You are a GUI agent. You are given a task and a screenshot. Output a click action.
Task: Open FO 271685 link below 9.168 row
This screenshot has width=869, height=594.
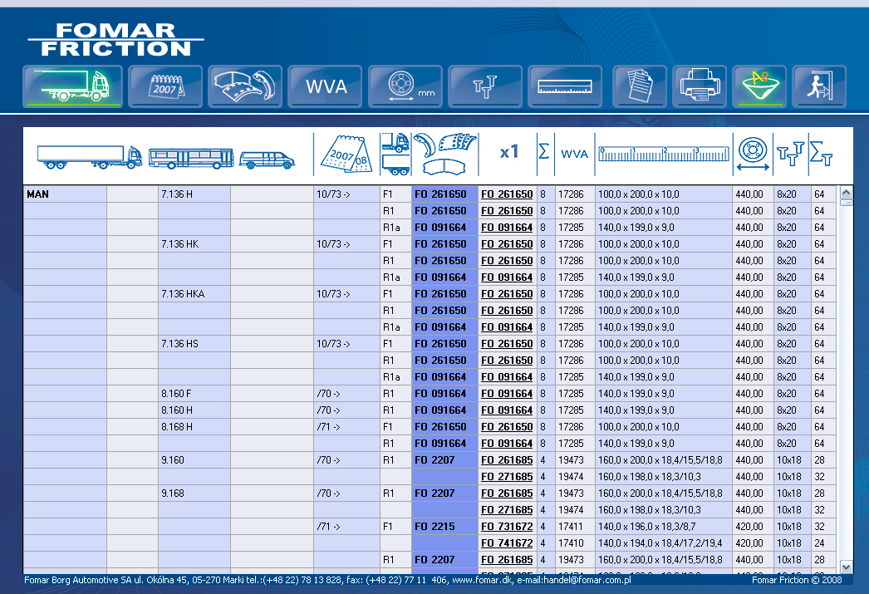pyautogui.click(x=507, y=510)
